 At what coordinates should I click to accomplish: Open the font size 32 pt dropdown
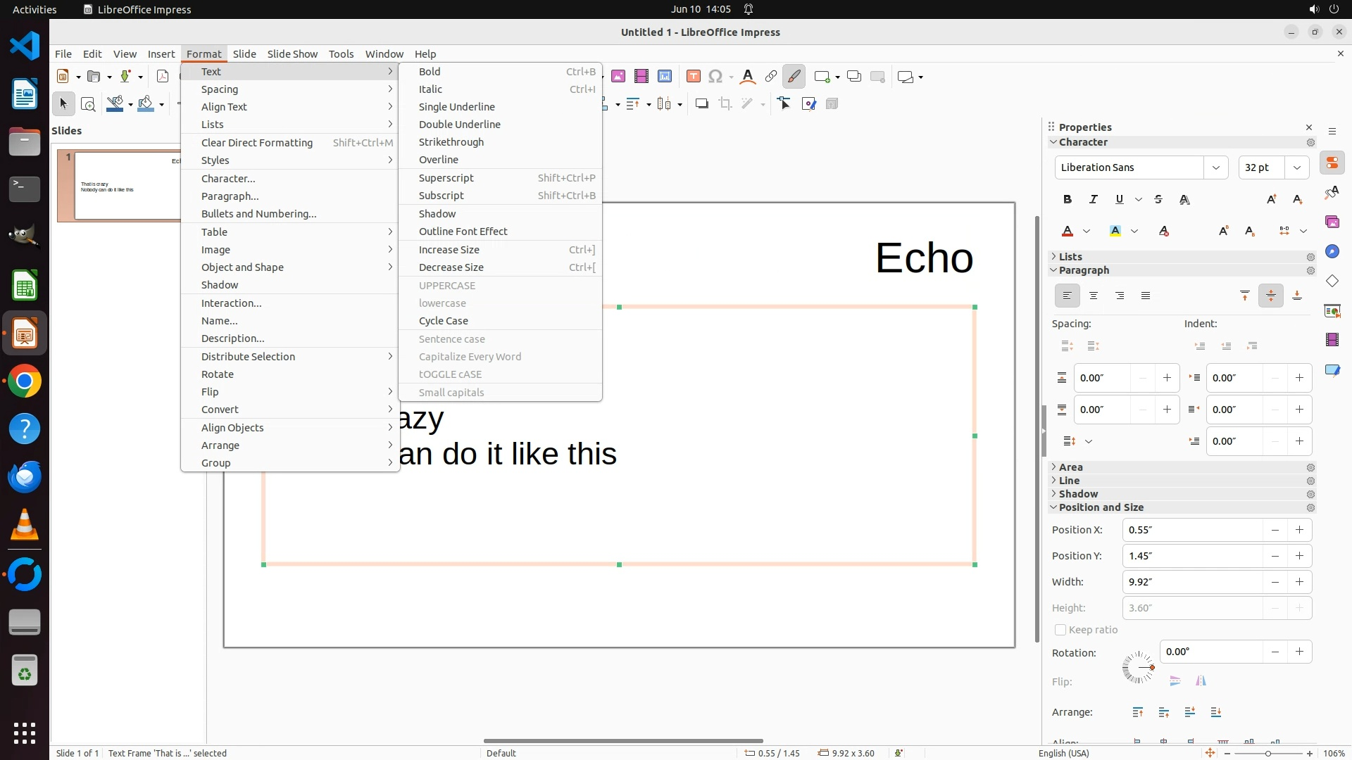pos(1296,167)
